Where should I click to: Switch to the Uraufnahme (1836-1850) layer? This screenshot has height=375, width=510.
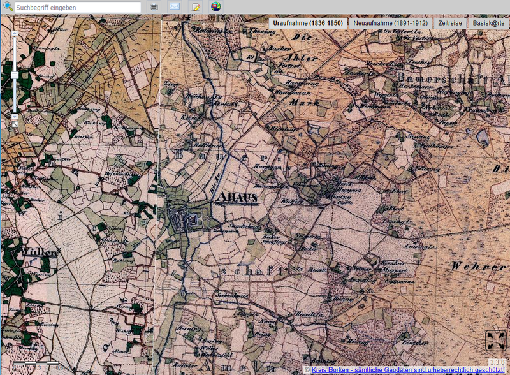pyautogui.click(x=308, y=23)
